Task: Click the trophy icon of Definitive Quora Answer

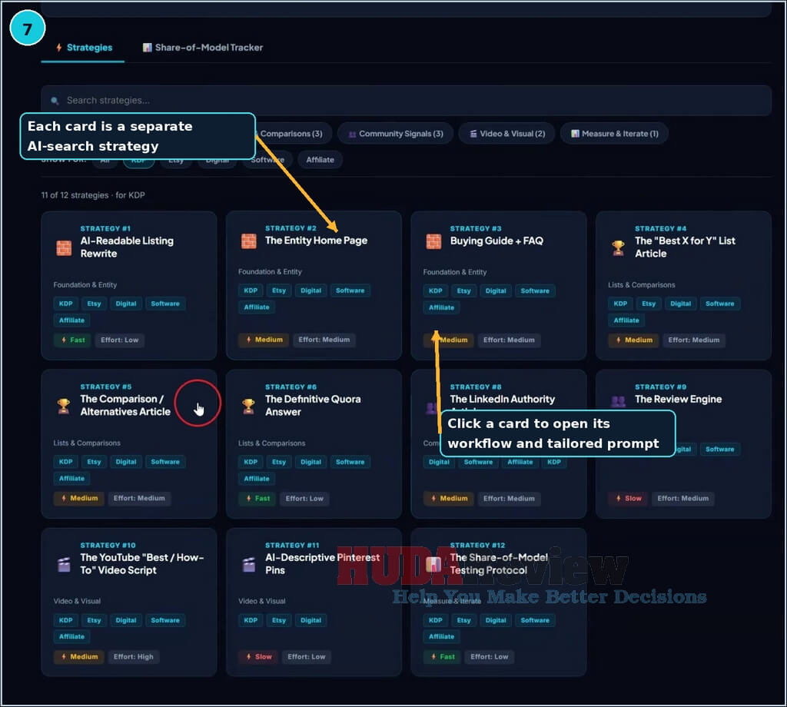Action: [x=248, y=406]
